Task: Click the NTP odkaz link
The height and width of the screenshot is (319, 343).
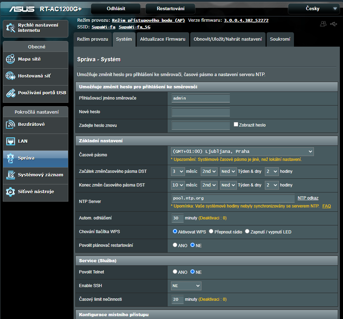Action: [x=308, y=198]
